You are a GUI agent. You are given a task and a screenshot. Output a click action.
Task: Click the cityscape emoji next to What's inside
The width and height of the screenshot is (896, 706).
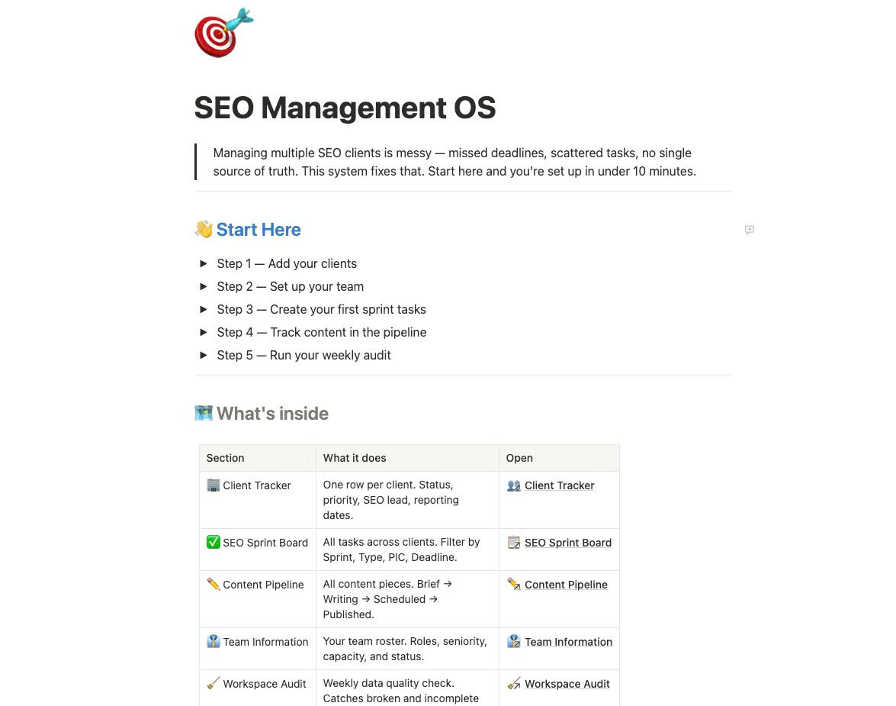pyautogui.click(x=203, y=413)
